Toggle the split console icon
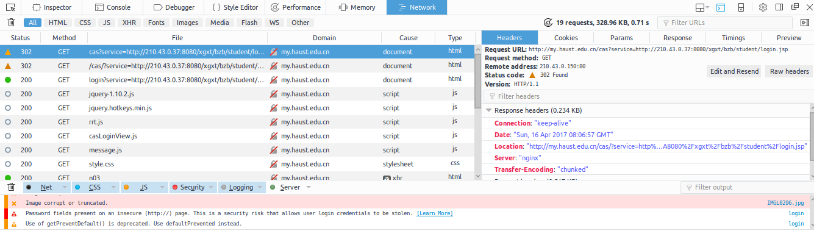 click(721, 7)
